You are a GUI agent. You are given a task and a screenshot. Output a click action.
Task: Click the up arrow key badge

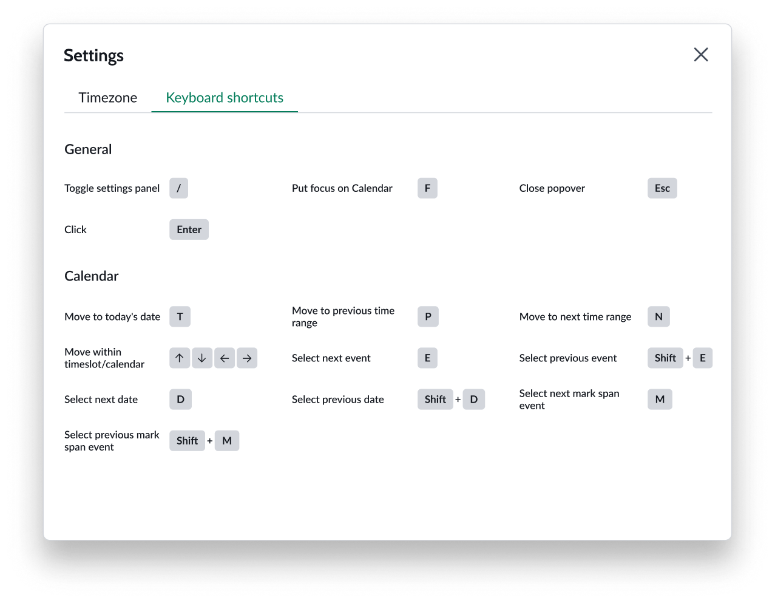pyautogui.click(x=180, y=358)
